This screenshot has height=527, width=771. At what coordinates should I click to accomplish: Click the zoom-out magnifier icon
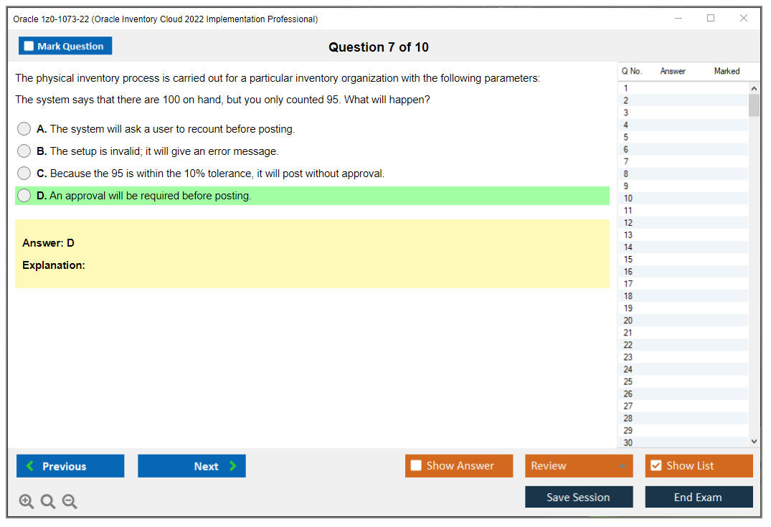[x=69, y=501]
